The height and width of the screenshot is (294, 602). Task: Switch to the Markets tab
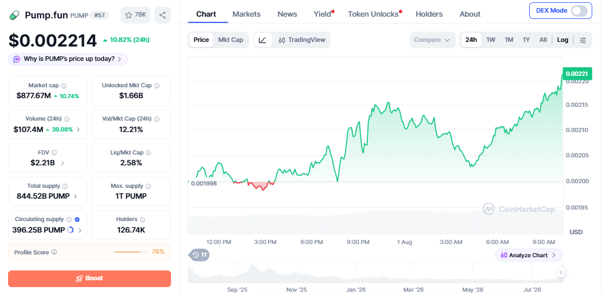(x=247, y=14)
